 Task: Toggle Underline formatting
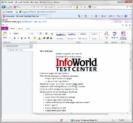click(22, 38)
